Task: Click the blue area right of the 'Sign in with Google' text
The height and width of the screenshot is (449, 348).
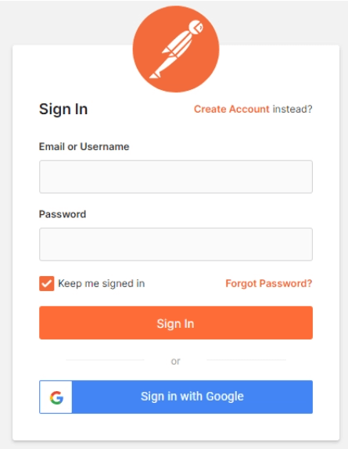Action: tap(278, 397)
